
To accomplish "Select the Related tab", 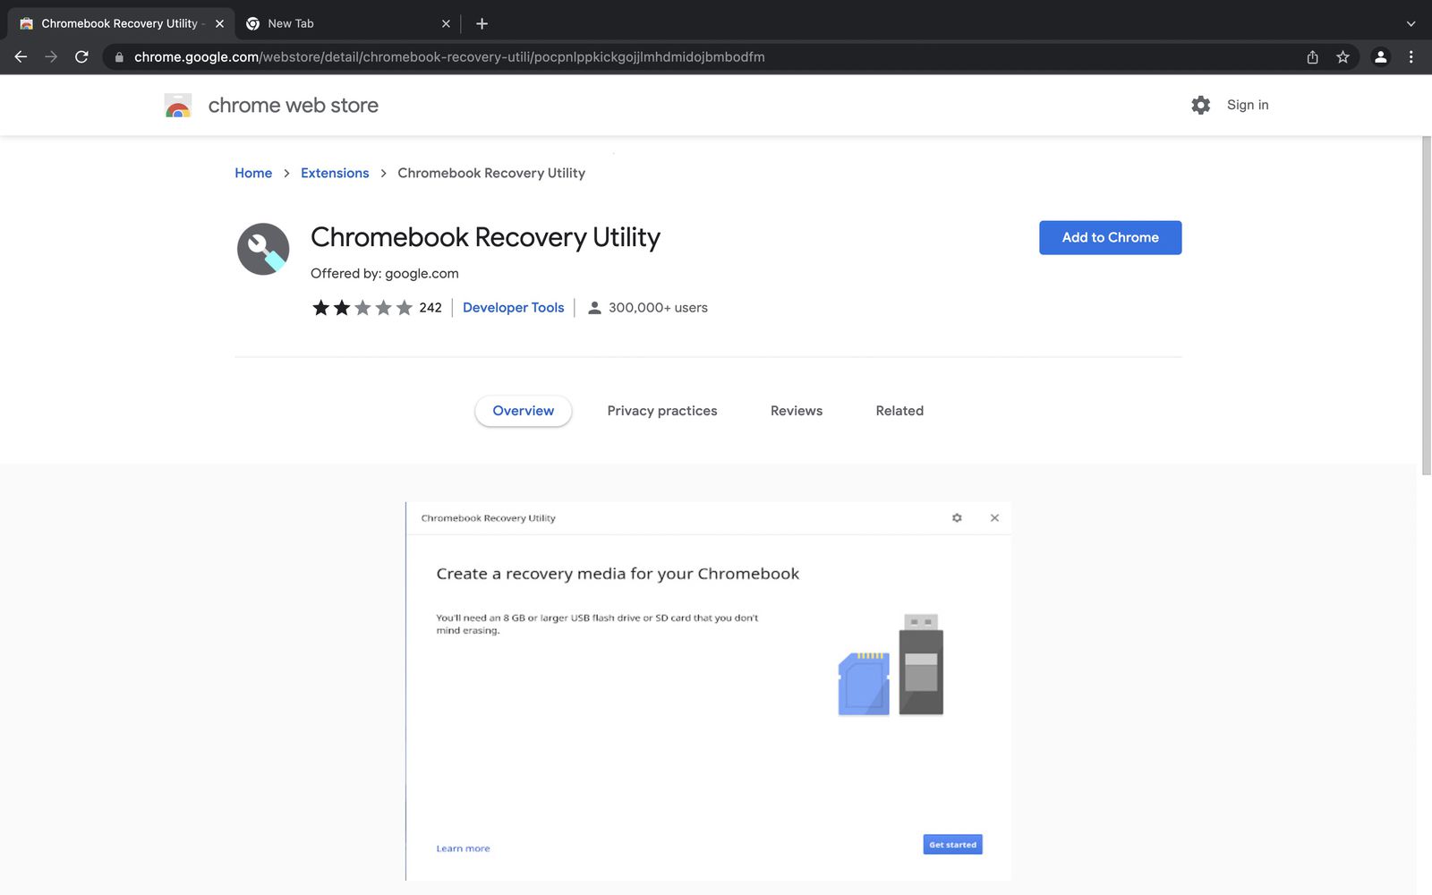I will click(899, 411).
